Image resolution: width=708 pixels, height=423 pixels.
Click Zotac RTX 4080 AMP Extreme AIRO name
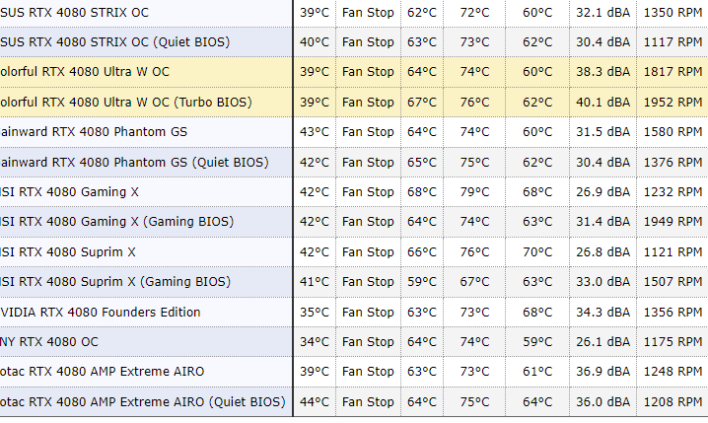point(103,372)
